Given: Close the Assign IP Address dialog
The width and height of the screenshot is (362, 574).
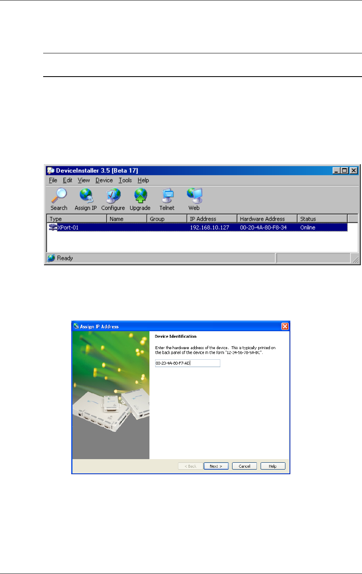Looking at the screenshot, I should pos(285,326).
